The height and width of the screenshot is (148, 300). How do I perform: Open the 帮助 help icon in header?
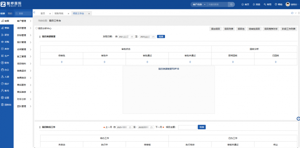276,5
